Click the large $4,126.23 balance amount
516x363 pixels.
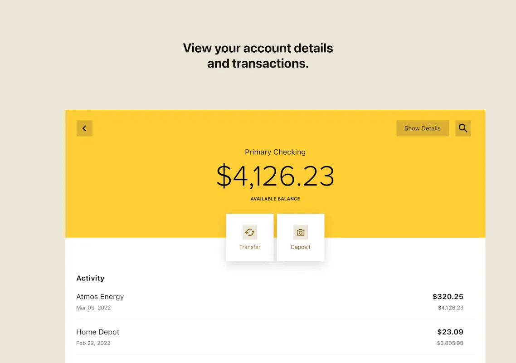(x=275, y=176)
